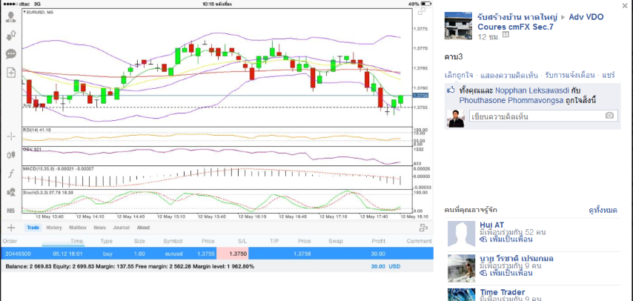Click the 05.12 18:01 time cell
The image size is (633, 301).
pyautogui.click(x=68, y=254)
